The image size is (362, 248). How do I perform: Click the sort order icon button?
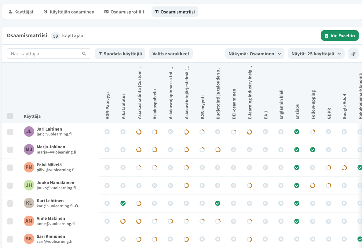[353, 54]
